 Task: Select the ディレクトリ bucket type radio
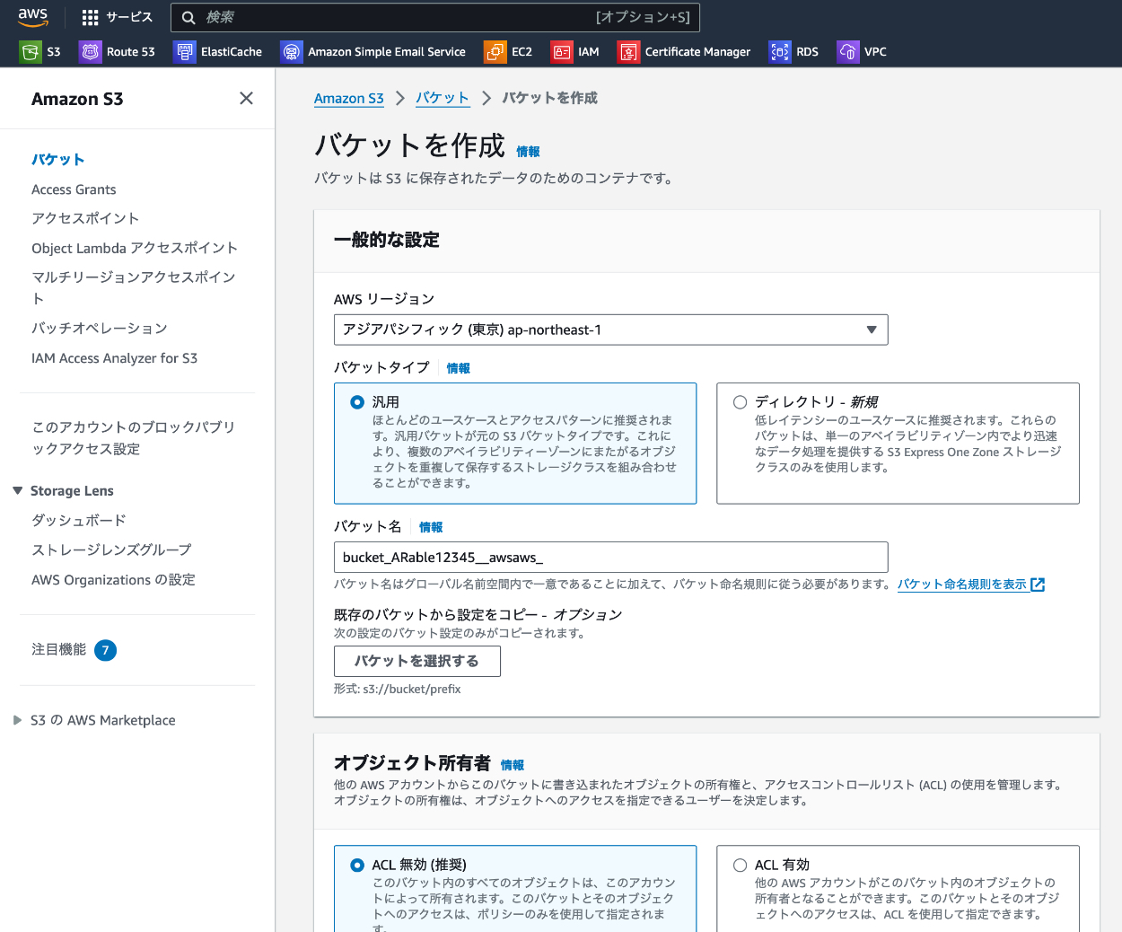coord(741,402)
